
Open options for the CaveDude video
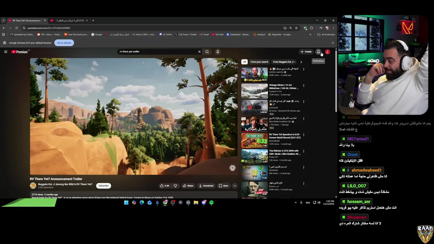click(303, 167)
